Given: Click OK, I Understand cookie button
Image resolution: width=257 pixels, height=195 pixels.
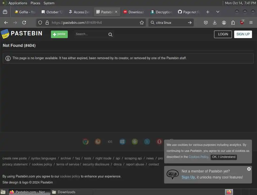Looking at the screenshot, I should pyautogui.click(x=224, y=157).
